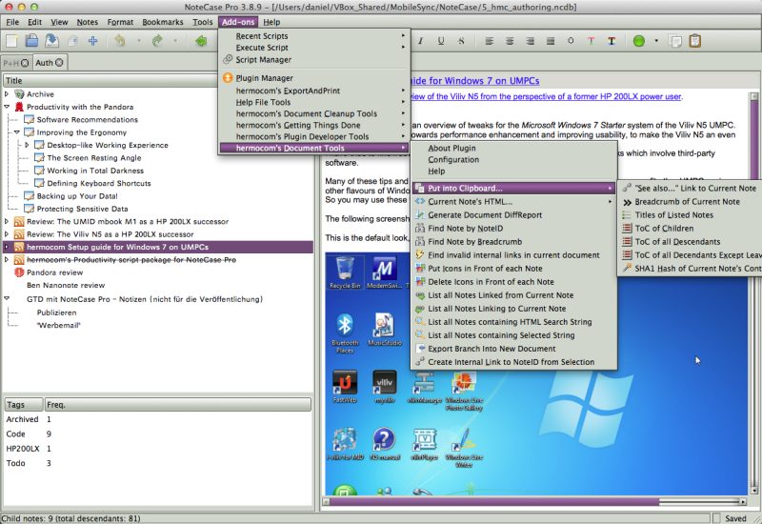Close the P+H document tab
This screenshot has height=524, width=762.
point(25,63)
